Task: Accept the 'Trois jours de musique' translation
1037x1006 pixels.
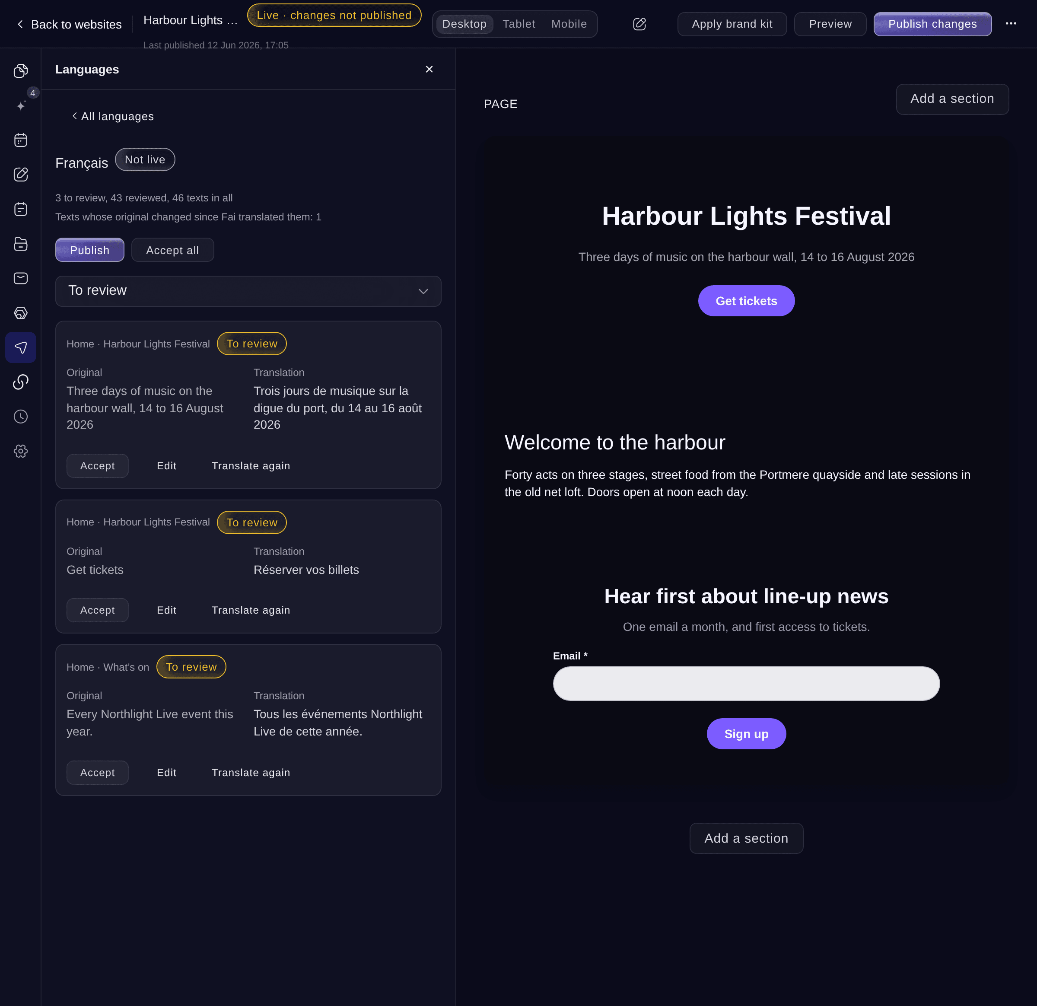Action: click(97, 466)
